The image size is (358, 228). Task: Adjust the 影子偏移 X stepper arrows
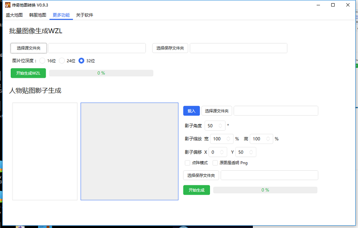(x=222, y=152)
